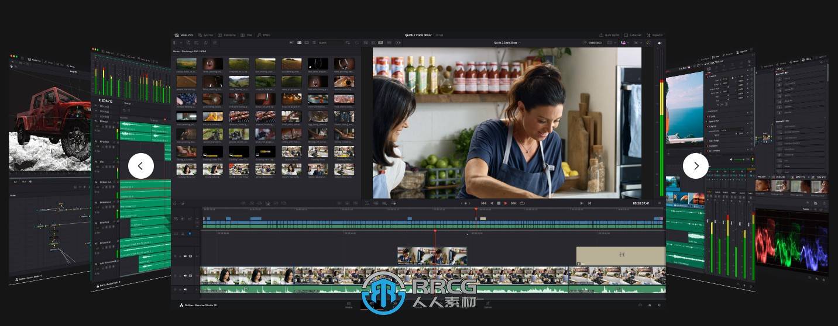Viewport: 838px width, 326px height.
Task: Toggle mute on the top video track
Action: coord(185,256)
